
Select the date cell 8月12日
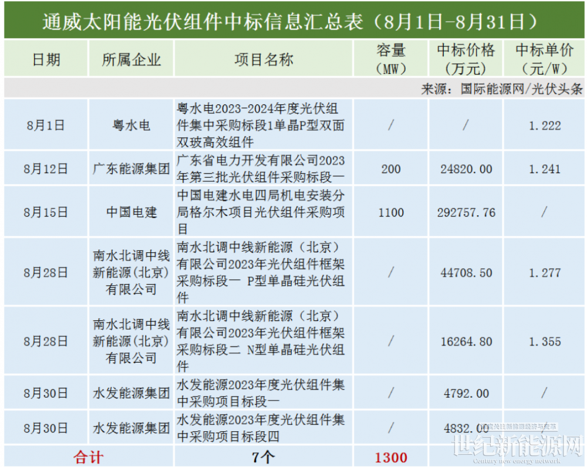[46, 169]
